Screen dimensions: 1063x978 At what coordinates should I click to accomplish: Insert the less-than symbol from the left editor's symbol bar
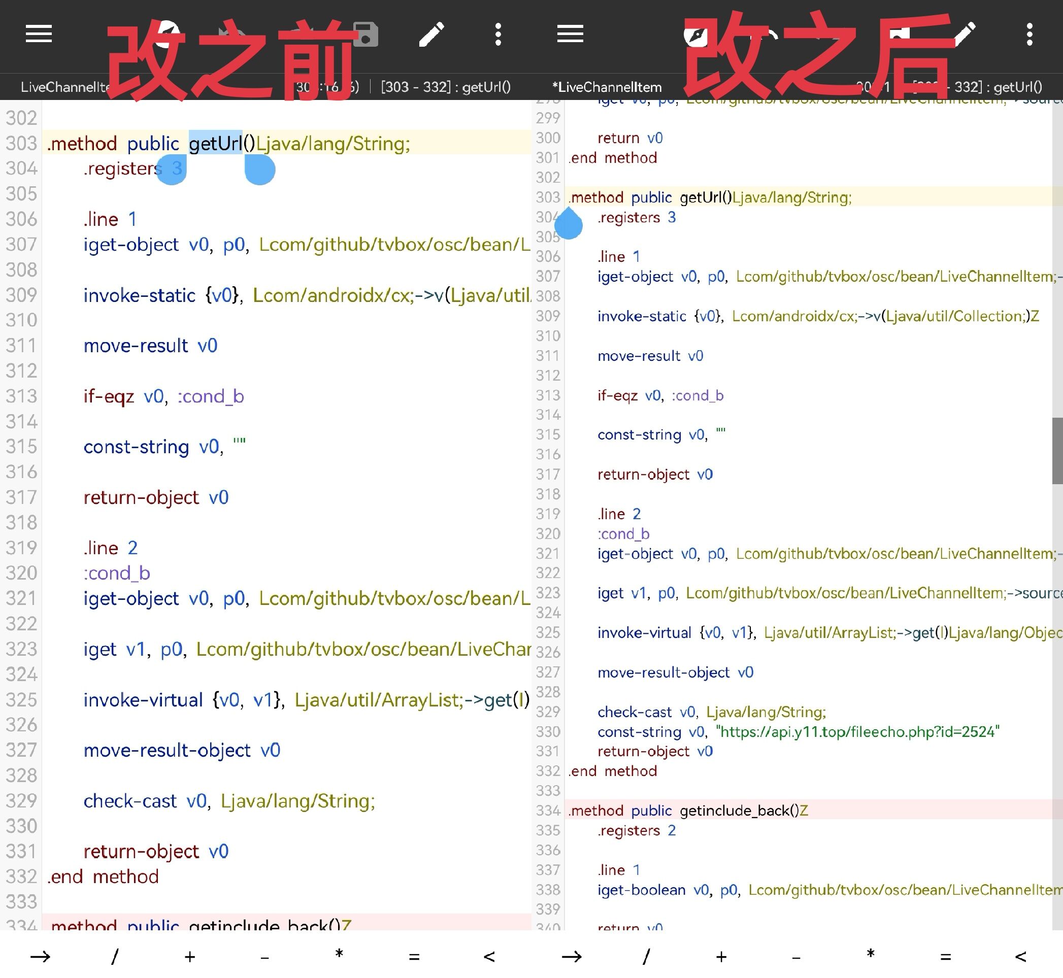pyautogui.click(x=489, y=956)
